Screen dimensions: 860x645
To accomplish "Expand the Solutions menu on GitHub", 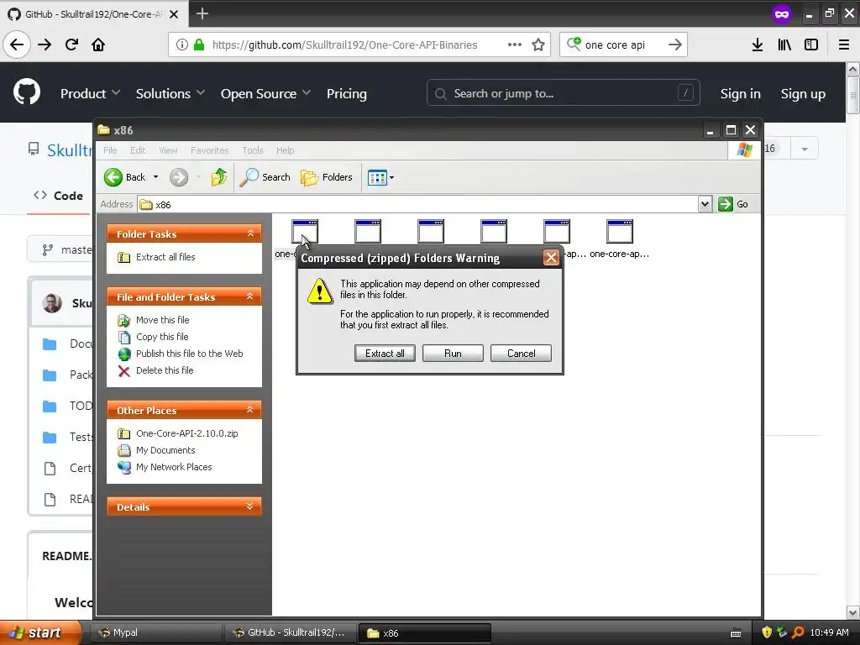I will (170, 94).
